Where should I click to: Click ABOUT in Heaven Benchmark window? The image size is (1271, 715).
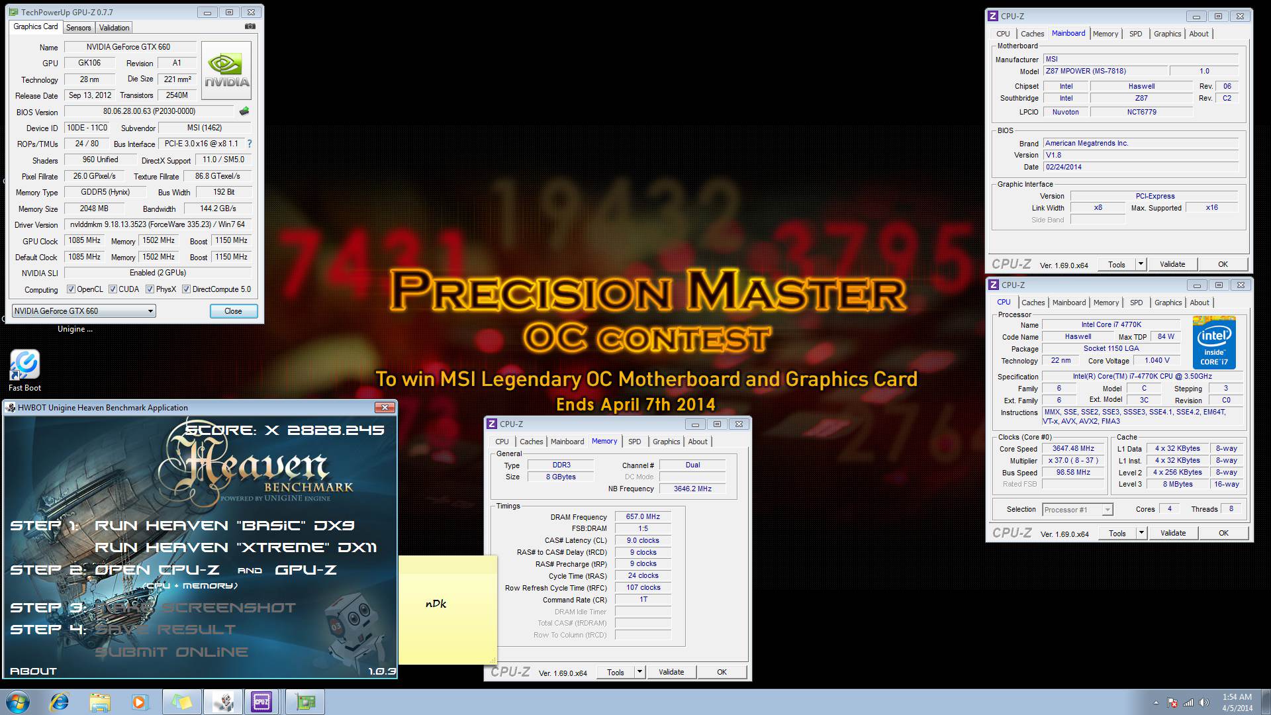(34, 671)
